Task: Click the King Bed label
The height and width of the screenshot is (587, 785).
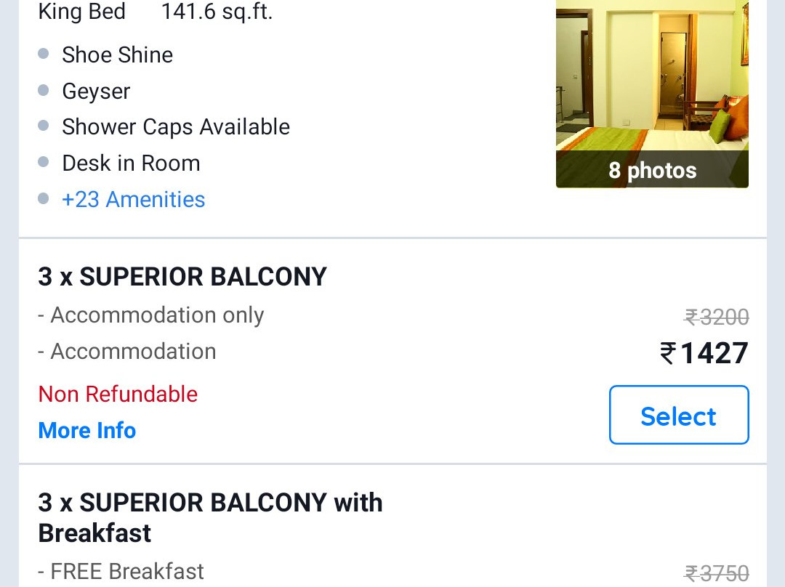Action: tap(81, 12)
